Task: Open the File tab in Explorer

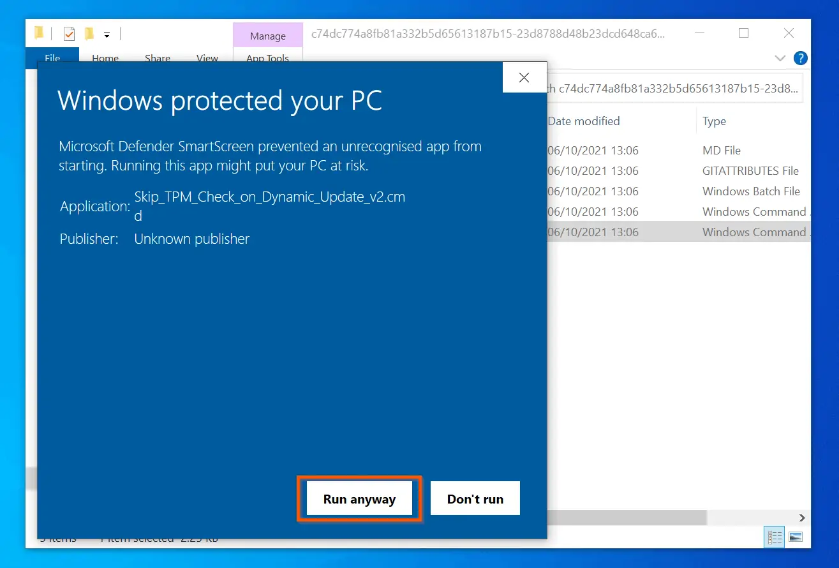Action: (52, 58)
